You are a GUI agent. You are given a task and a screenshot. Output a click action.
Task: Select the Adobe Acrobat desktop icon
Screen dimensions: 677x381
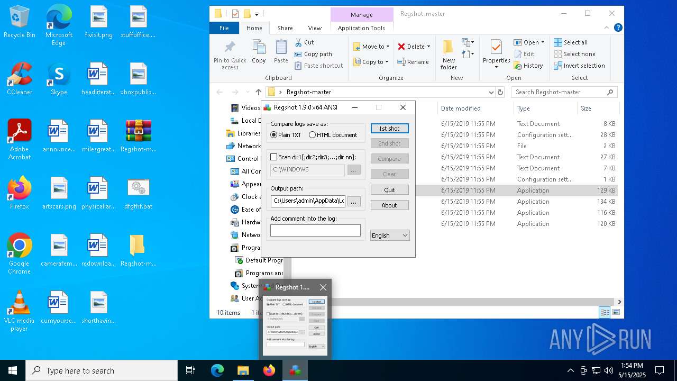tap(19, 140)
